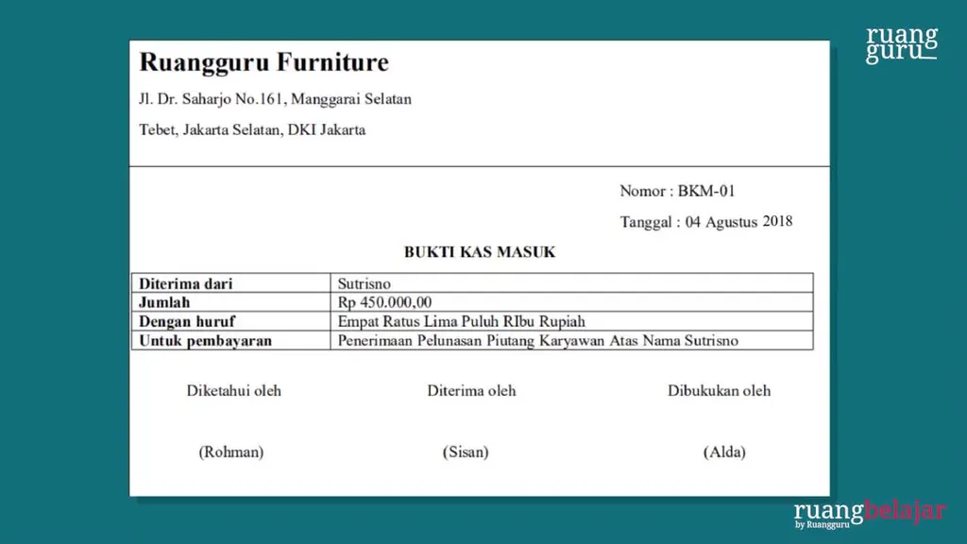The width and height of the screenshot is (967, 544).
Task: Click the (Alda) signature name
Action: click(724, 452)
